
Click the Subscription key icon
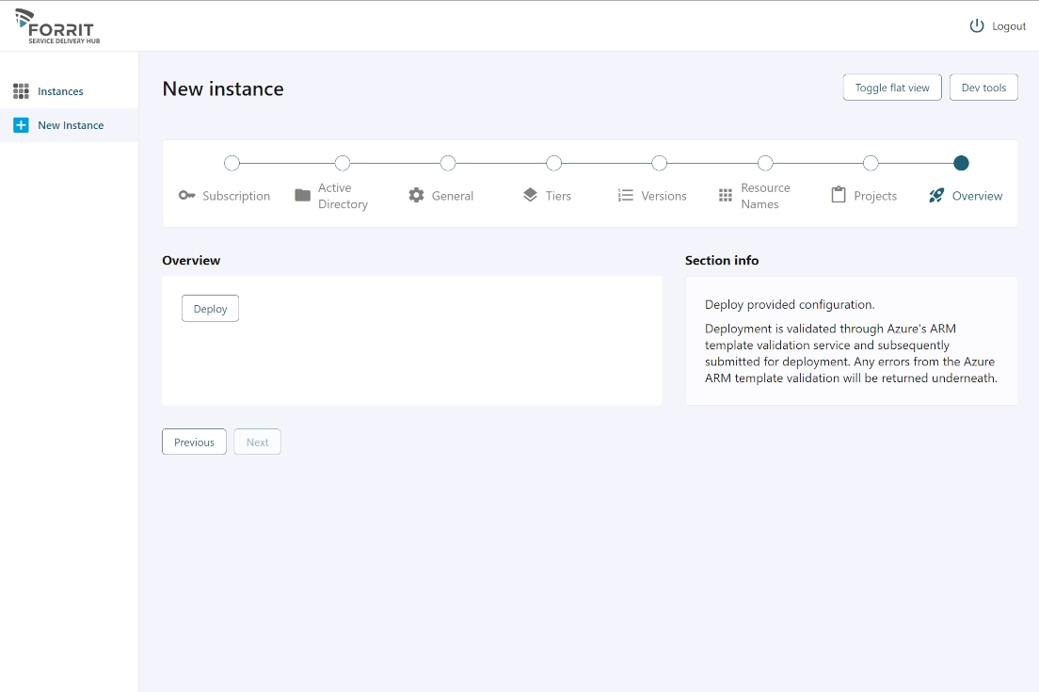[186, 196]
